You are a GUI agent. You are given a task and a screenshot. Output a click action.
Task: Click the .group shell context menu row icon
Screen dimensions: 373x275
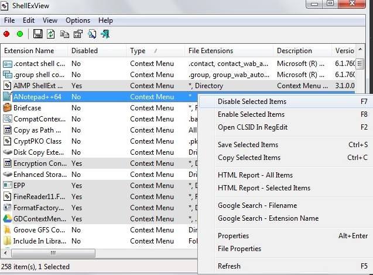8,75
